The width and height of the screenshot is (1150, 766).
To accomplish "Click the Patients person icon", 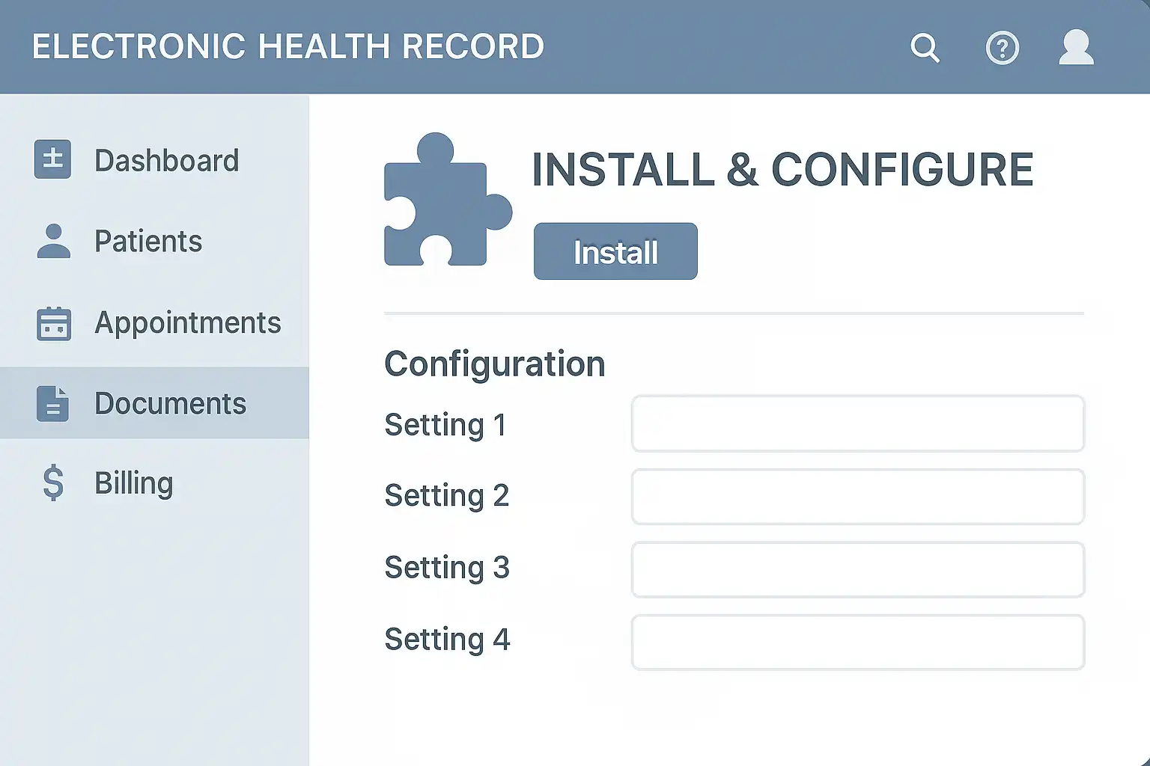I will [53, 242].
